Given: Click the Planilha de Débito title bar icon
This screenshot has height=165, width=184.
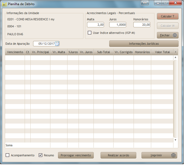Looking at the screenshot, I should pyautogui.click(x=4, y=4).
